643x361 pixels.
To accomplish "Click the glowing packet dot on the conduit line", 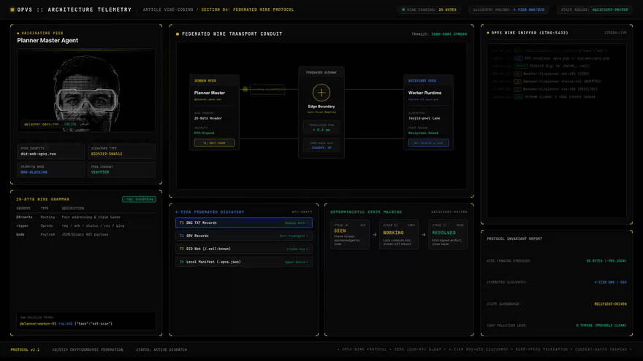I will point(246,89).
